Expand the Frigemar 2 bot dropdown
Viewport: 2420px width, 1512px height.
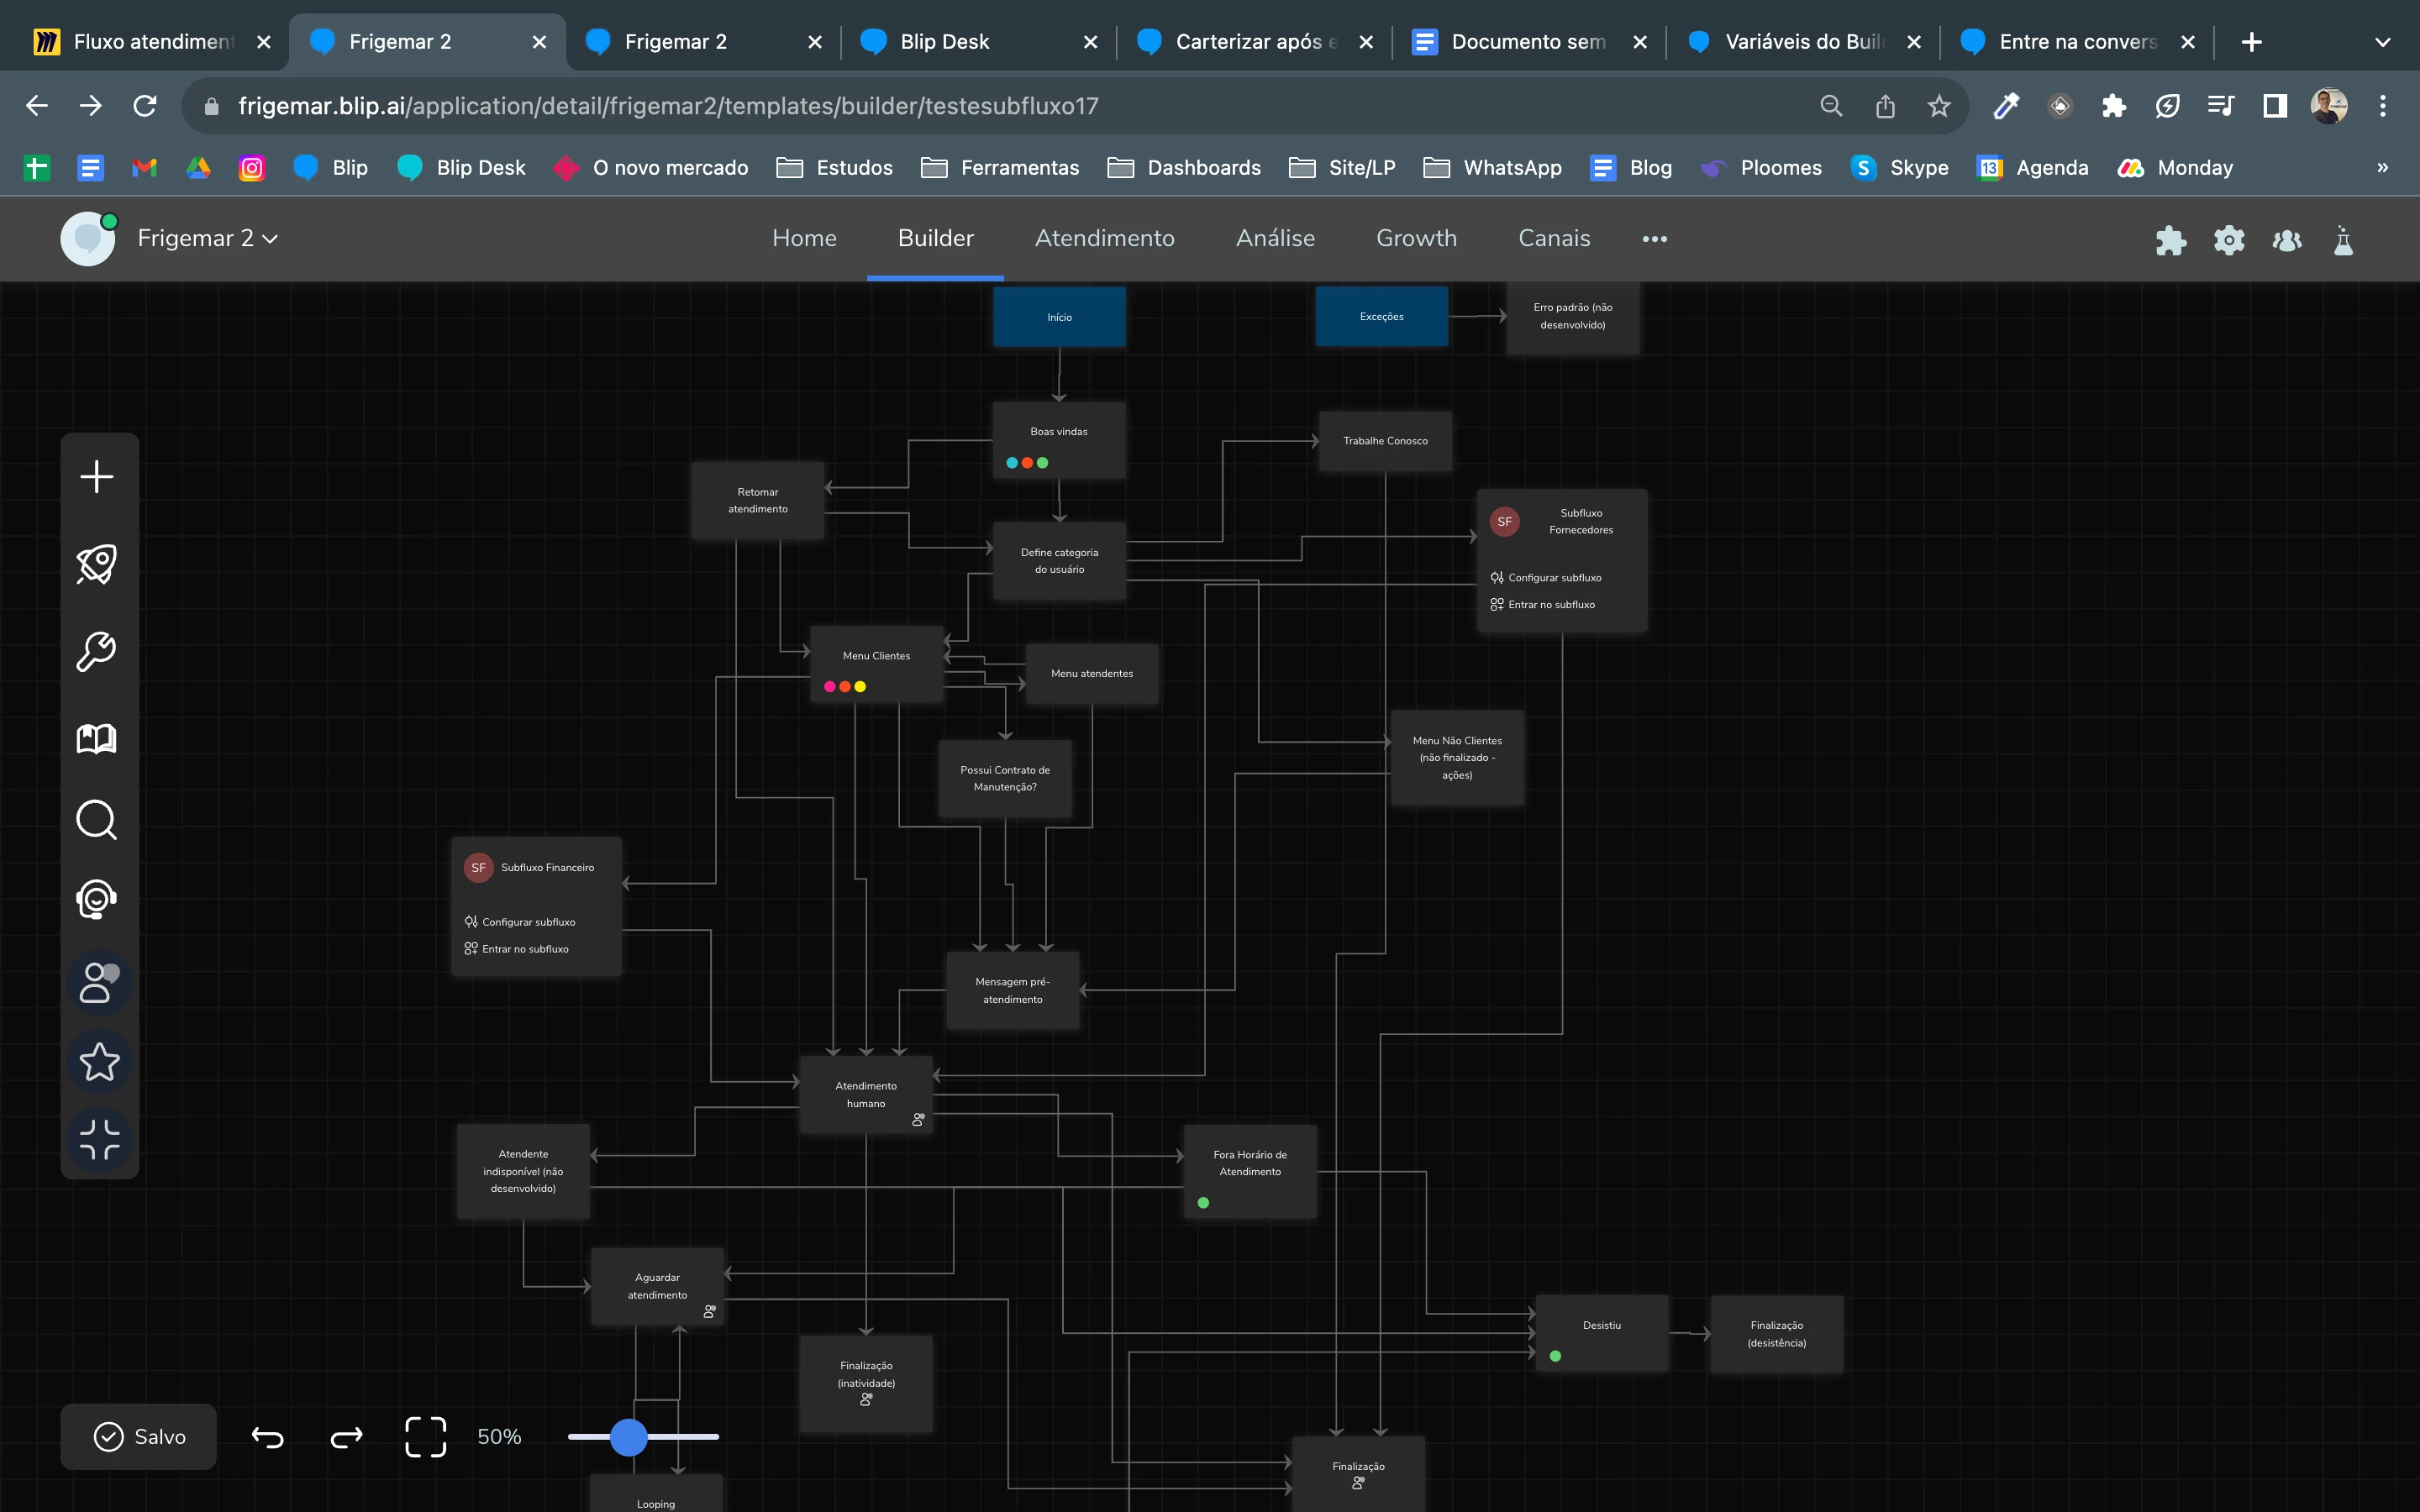point(270,239)
